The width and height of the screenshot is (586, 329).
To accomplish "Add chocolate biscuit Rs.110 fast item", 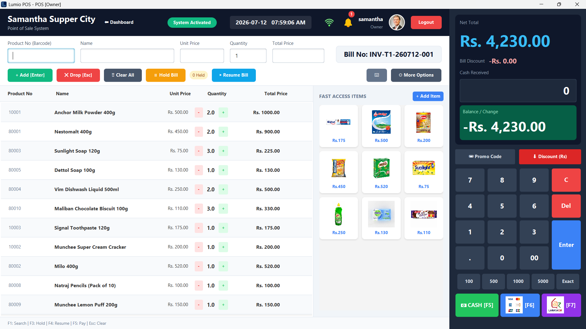I will tap(424, 218).
